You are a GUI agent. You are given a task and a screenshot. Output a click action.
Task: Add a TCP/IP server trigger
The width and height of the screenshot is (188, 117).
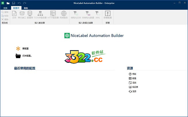tap(40, 14)
